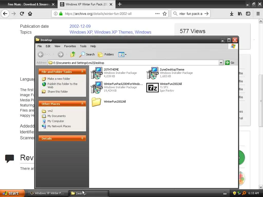This screenshot has width=263, height=197.
Task: Click the magnifier tray icon
Action: click(x=244, y=193)
